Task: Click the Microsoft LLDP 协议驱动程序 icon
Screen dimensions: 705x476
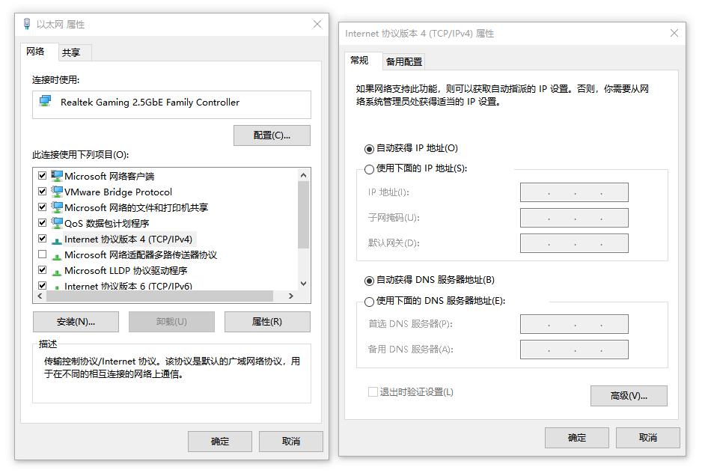Action: coord(55,269)
